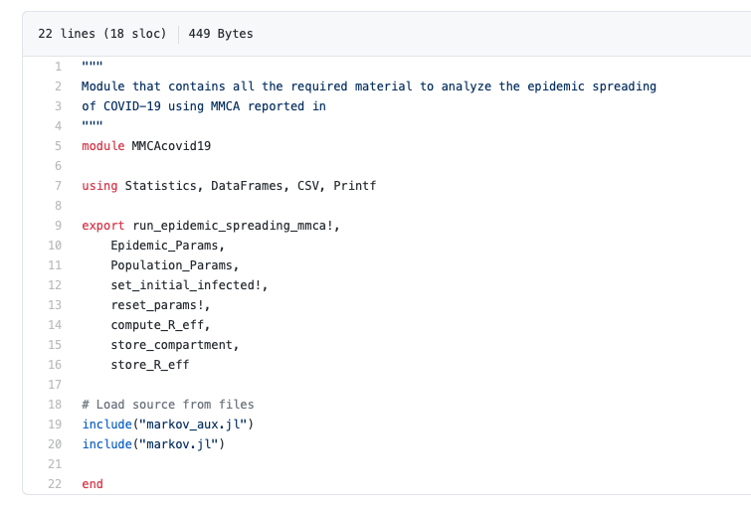Screen dimensions: 751x509
Task: Click line number 3
Action: point(58,105)
